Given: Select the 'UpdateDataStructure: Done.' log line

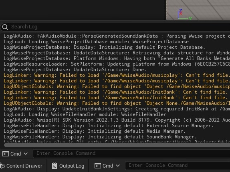Looking at the screenshot, I should pyautogui.click(x=75, y=70).
